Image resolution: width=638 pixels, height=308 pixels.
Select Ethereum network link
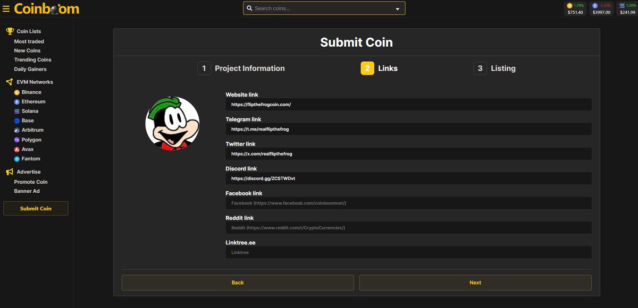(33, 102)
